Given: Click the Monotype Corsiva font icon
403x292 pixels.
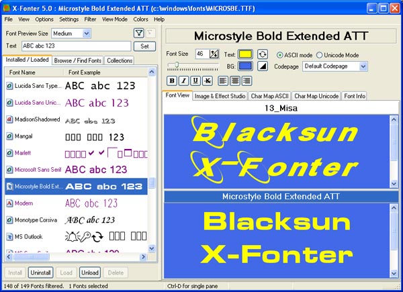Looking at the screenshot, I should pyautogui.click(x=9, y=220).
